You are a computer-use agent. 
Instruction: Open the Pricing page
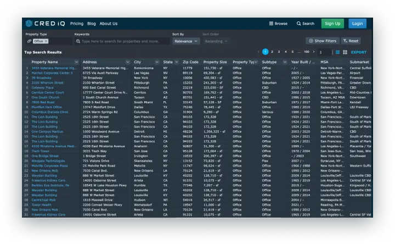pos(77,24)
